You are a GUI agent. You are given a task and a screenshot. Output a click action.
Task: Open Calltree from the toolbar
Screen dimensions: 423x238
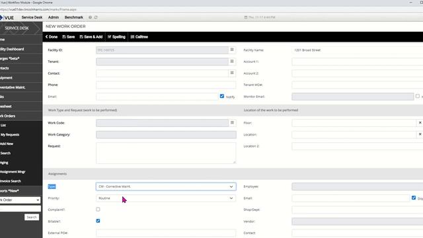[139, 37]
